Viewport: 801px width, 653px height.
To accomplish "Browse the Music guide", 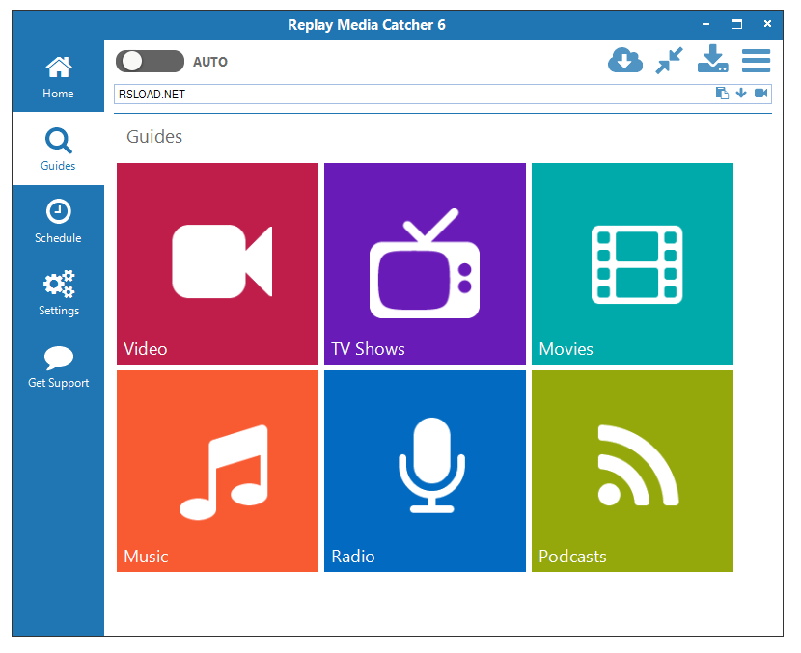I will tap(216, 470).
